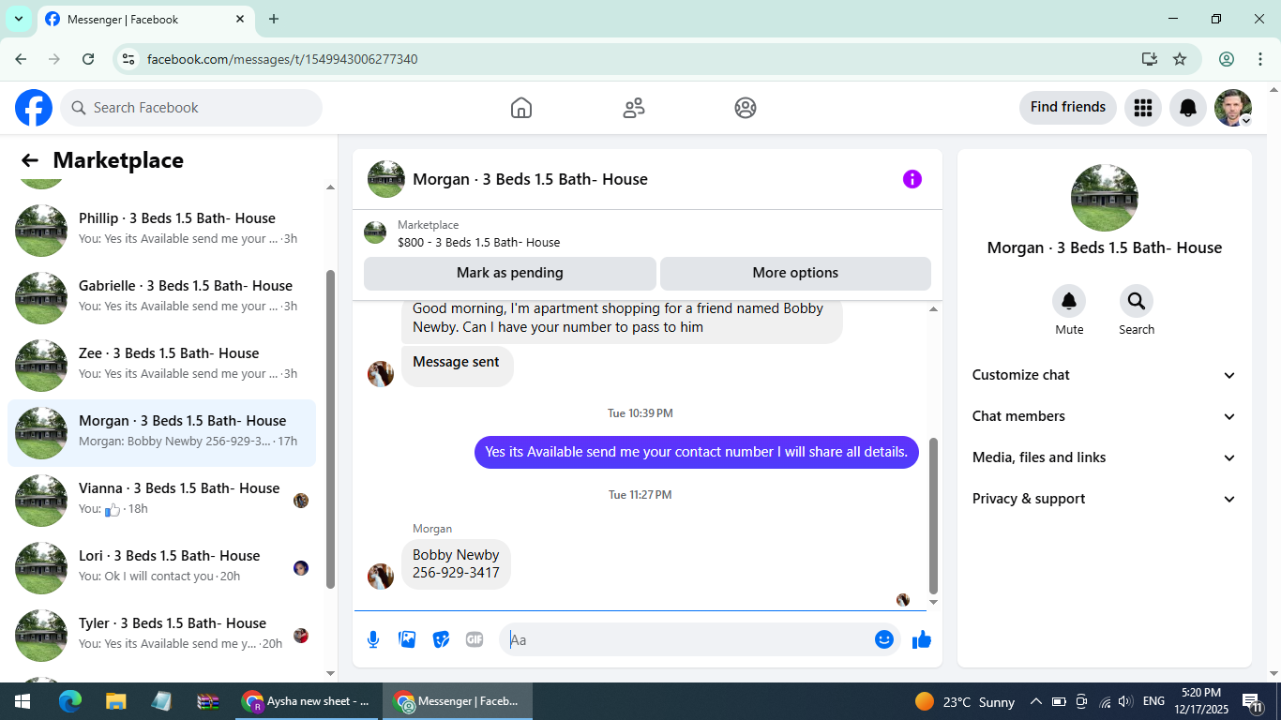Open the tab search dropdown in Chrome
1281x720 pixels.
click(19, 19)
